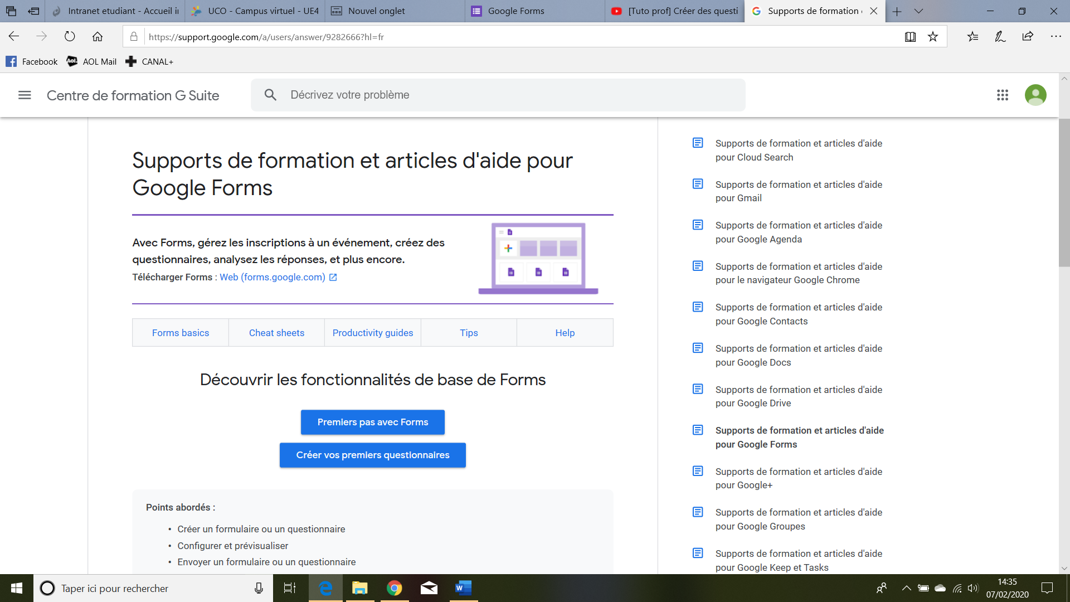Viewport: 1070px width, 602px height.
Task: Click the browser refresh icon
Action: (70, 37)
